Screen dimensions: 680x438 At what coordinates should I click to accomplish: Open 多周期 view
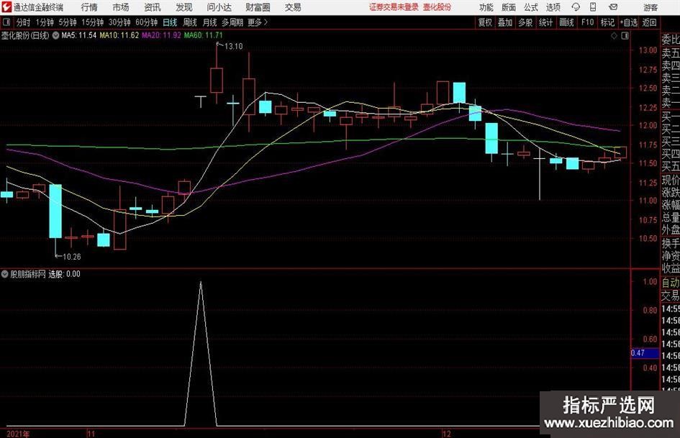click(232, 22)
